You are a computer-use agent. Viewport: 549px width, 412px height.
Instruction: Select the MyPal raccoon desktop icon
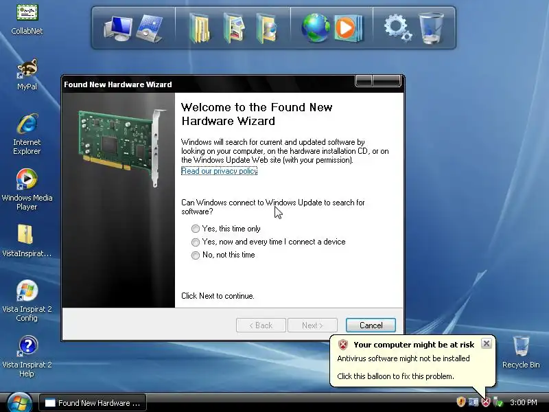coord(27,75)
